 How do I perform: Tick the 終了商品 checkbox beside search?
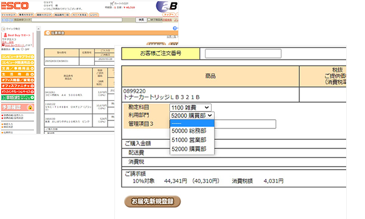pos(149,20)
